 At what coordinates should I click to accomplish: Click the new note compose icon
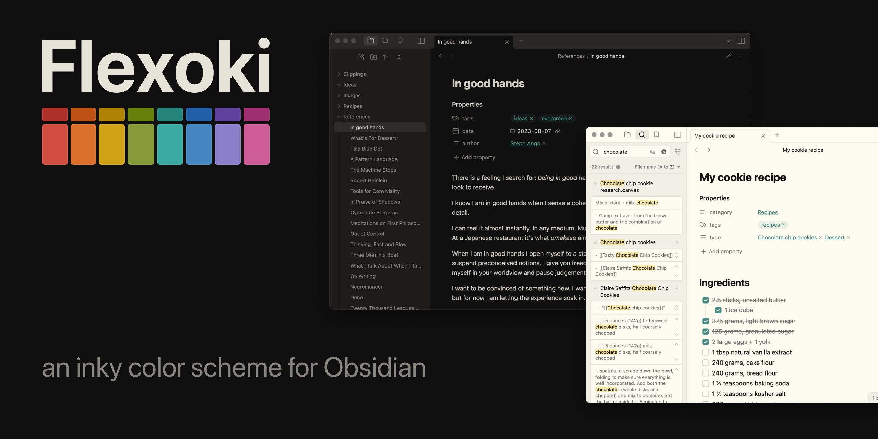tap(360, 57)
